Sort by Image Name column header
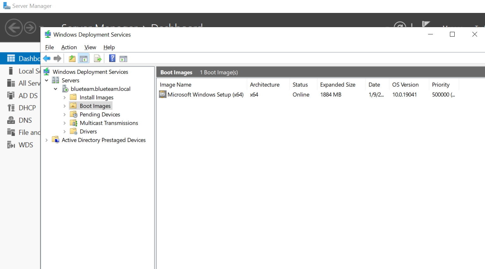The height and width of the screenshot is (269, 485). tap(202, 85)
